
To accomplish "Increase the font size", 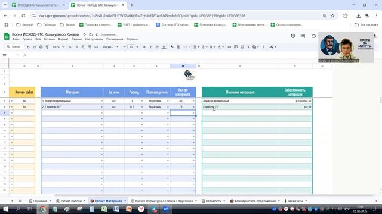I will tap(137, 47).
